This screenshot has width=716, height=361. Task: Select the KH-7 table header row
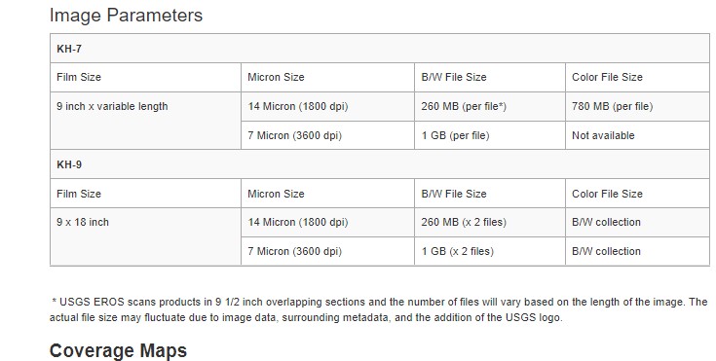click(380, 49)
